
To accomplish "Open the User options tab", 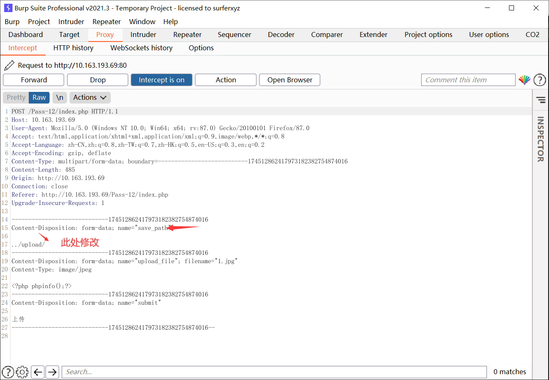I will [489, 35].
